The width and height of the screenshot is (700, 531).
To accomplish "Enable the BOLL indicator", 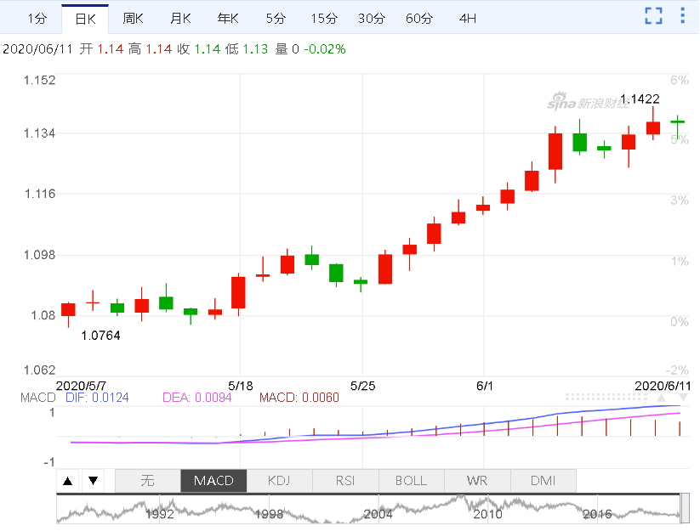I will pos(411,481).
